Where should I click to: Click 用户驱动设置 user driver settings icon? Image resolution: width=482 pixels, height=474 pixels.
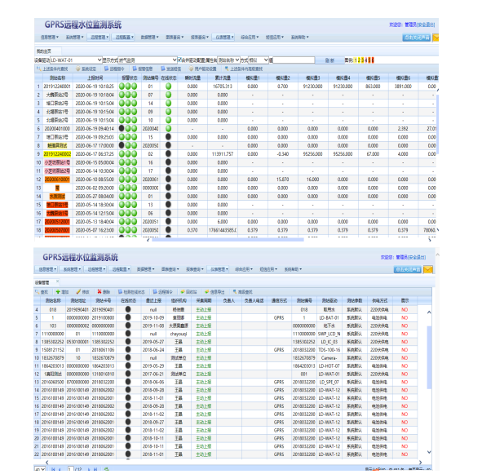tap(202, 69)
